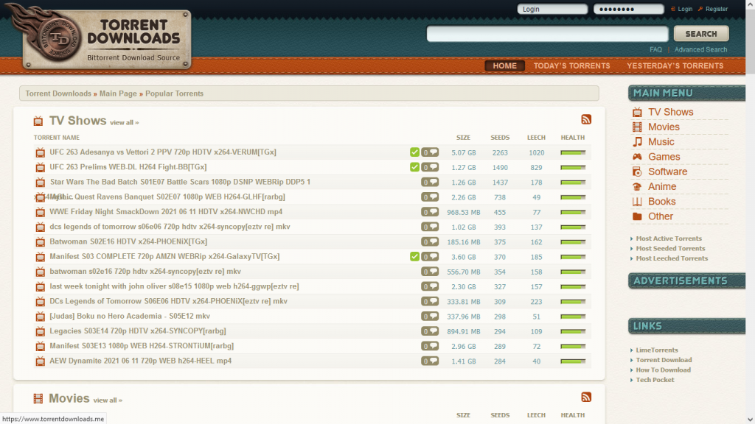Click Music note icon in Main Menu
The image size is (755, 424).
click(x=637, y=142)
